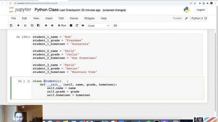Viewport: 218px width, 122px height.
Task: Open the command palette keyboard icon
Action: [x=115, y=25]
